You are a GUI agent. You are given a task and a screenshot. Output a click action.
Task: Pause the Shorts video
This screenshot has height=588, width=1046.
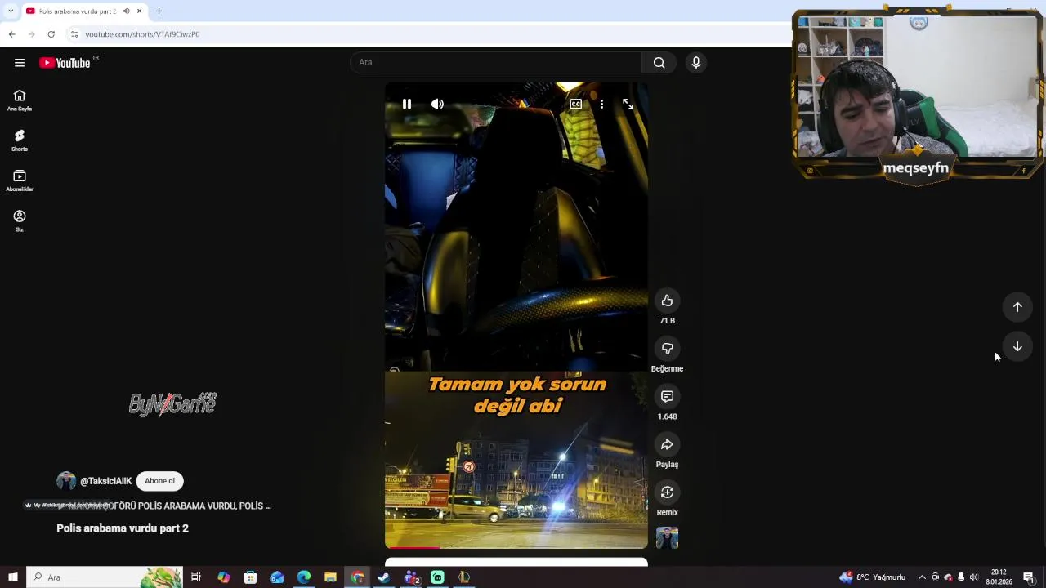[406, 104]
